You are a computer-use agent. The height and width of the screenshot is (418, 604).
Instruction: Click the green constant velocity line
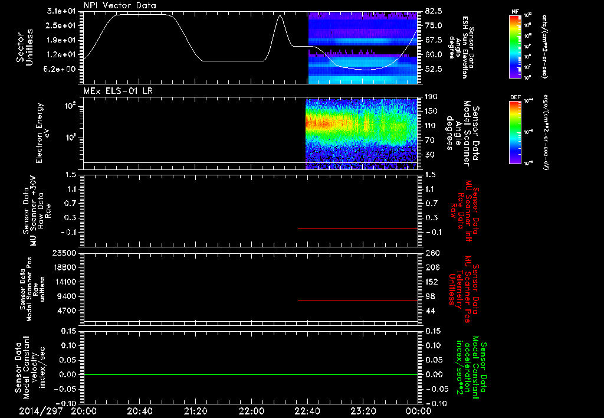(x=250, y=374)
